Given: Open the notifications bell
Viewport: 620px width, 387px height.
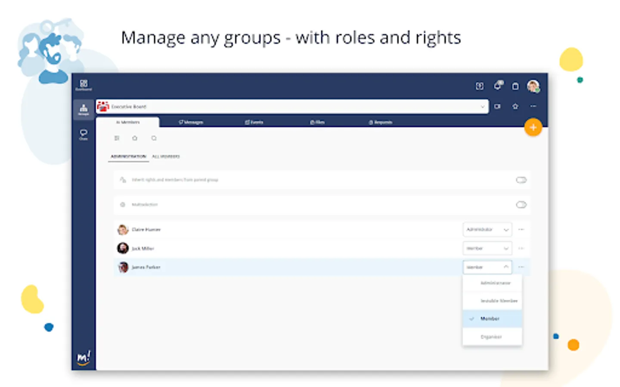Looking at the screenshot, I should (x=498, y=86).
